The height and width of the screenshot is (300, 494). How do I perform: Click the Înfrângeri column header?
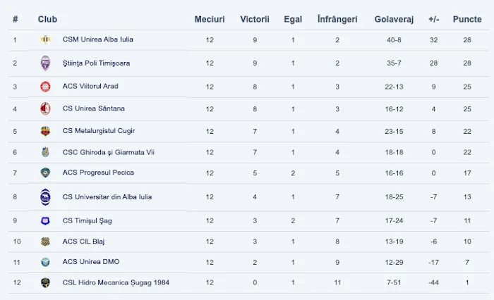(x=337, y=19)
